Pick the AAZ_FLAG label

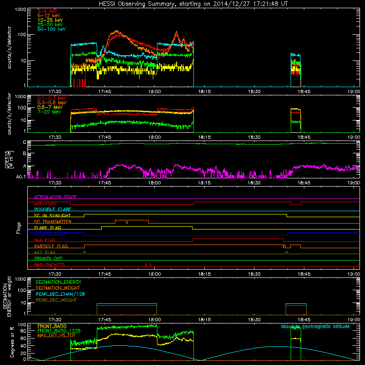point(45,252)
